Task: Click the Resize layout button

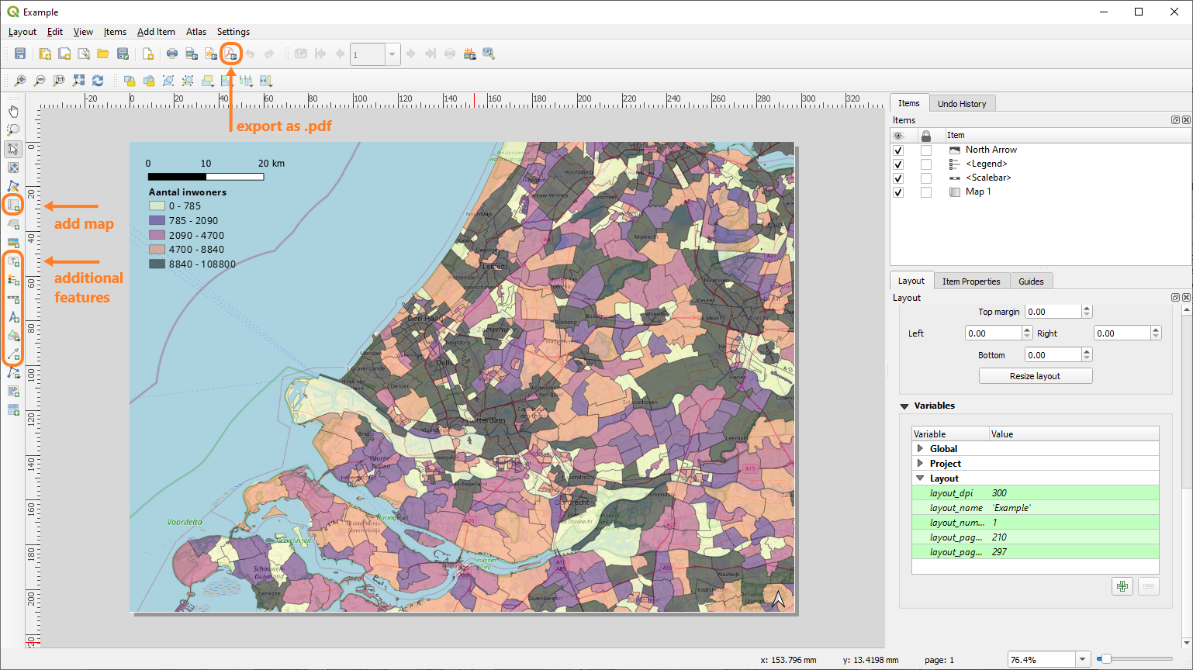Action: click(x=1035, y=375)
